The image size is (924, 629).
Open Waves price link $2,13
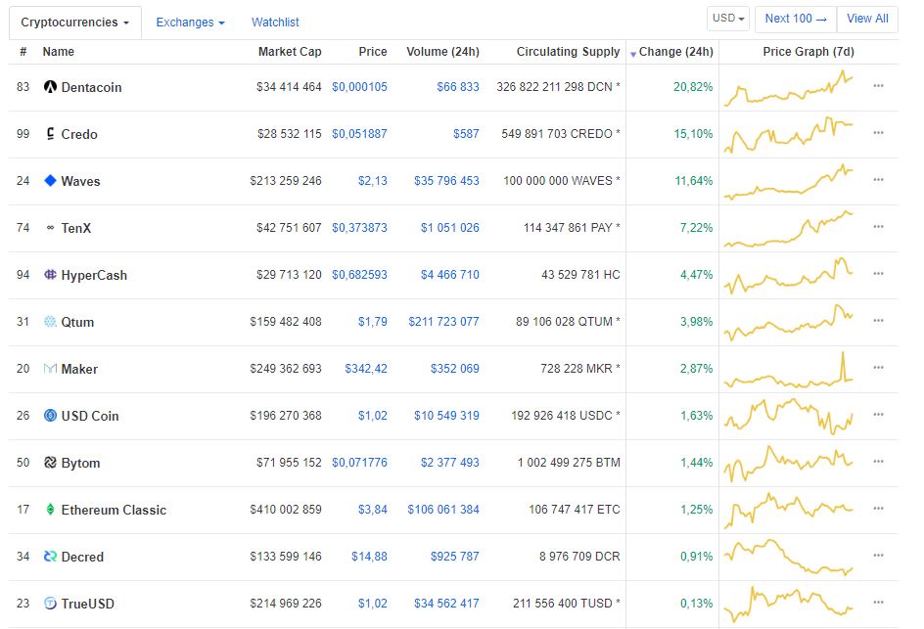tap(372, 181)
